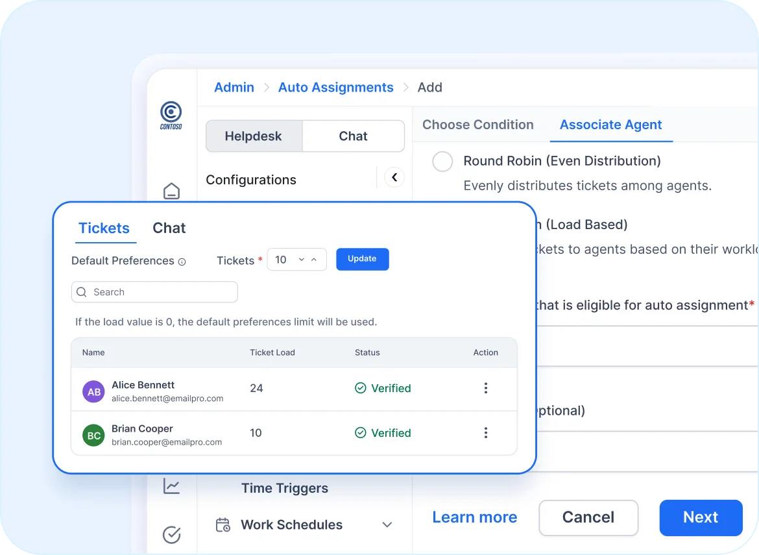Select Round Robin (Even Distribution) radio
759x555 pixels.
click(x=442, y=161)
